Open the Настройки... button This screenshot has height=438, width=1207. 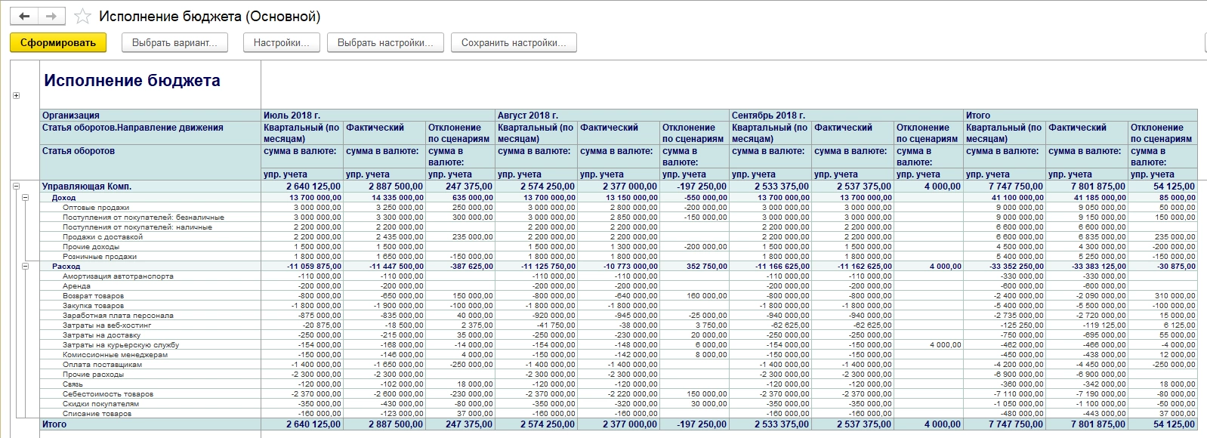pyautogui.click(x=281, y=43)
